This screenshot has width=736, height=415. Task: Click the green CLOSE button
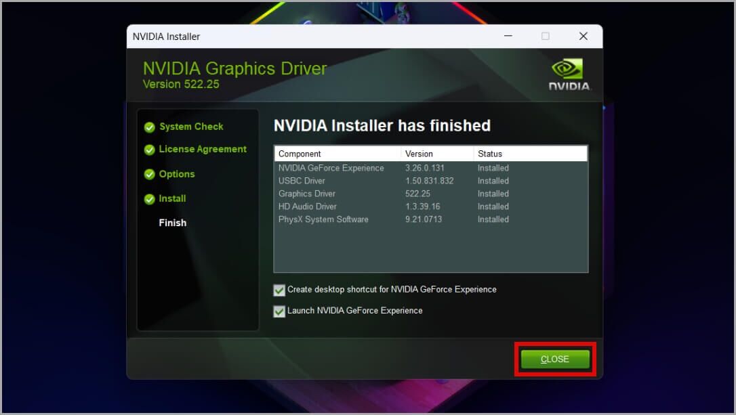click(555, 359)
